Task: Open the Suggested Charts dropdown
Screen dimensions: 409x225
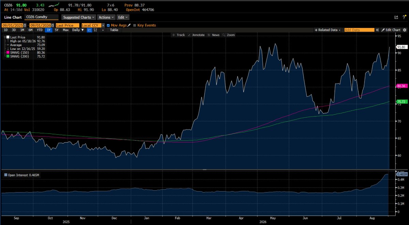Action: (x=79, y=17)
